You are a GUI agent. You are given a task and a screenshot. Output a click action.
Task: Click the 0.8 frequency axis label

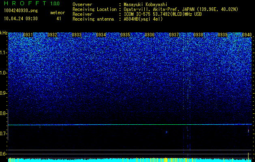coord(3,113)
